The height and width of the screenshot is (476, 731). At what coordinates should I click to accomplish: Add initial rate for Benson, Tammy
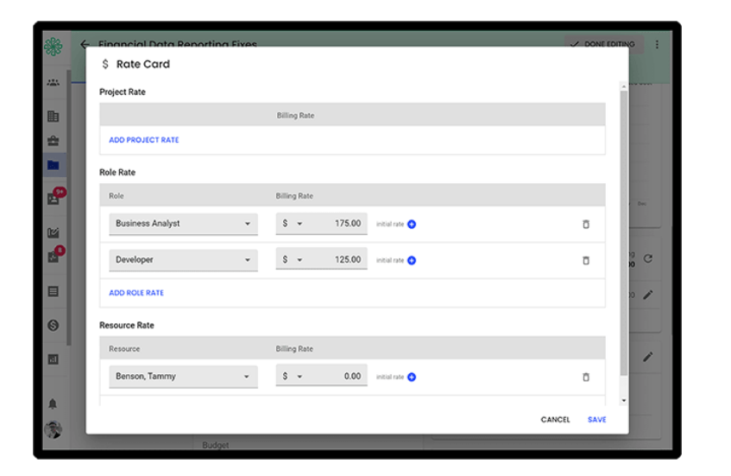[x=412, y=378]
